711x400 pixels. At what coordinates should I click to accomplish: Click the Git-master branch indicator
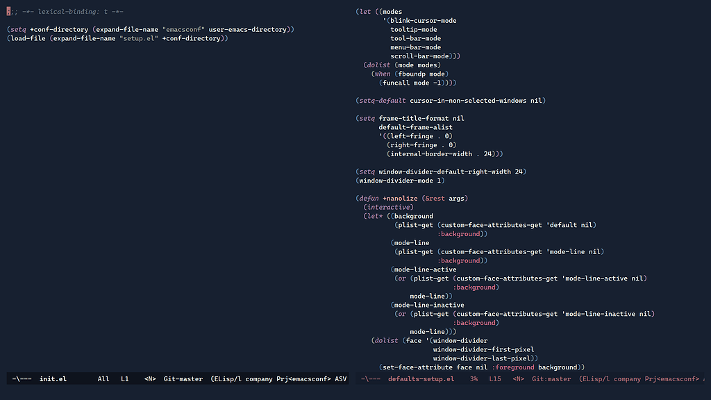(x=182, y=378)
